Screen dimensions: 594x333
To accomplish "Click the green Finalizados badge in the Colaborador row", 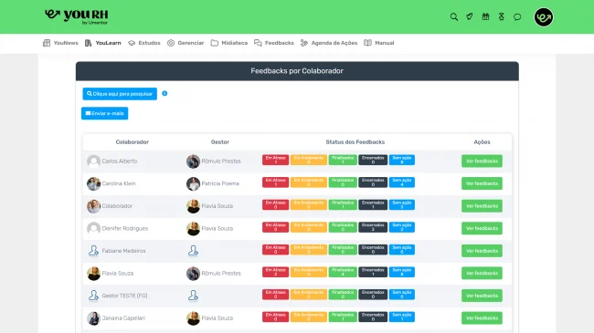I will point(343,204).
